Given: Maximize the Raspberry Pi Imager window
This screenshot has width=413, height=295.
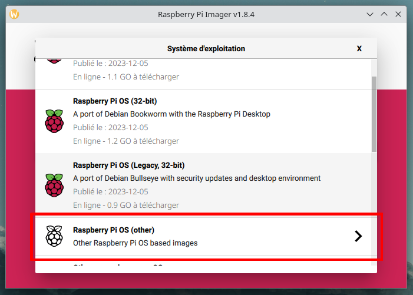Looking at the screenshot, I should click(384, 14).
